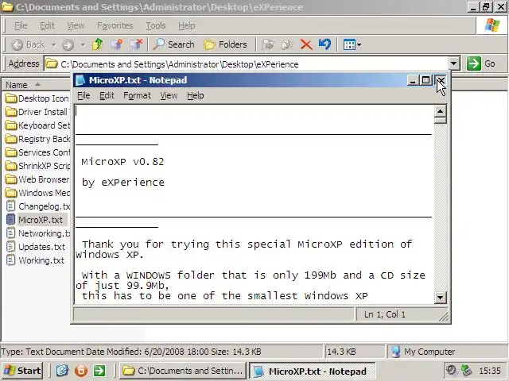Switch to the Explorer taskbar button
The height and width of the screenshot is (381, 509).
183,371
